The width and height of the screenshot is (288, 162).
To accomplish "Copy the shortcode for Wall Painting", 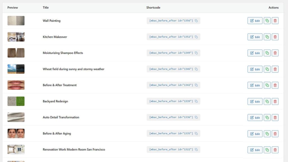I will pyautogui.click(x=196, y=21).
